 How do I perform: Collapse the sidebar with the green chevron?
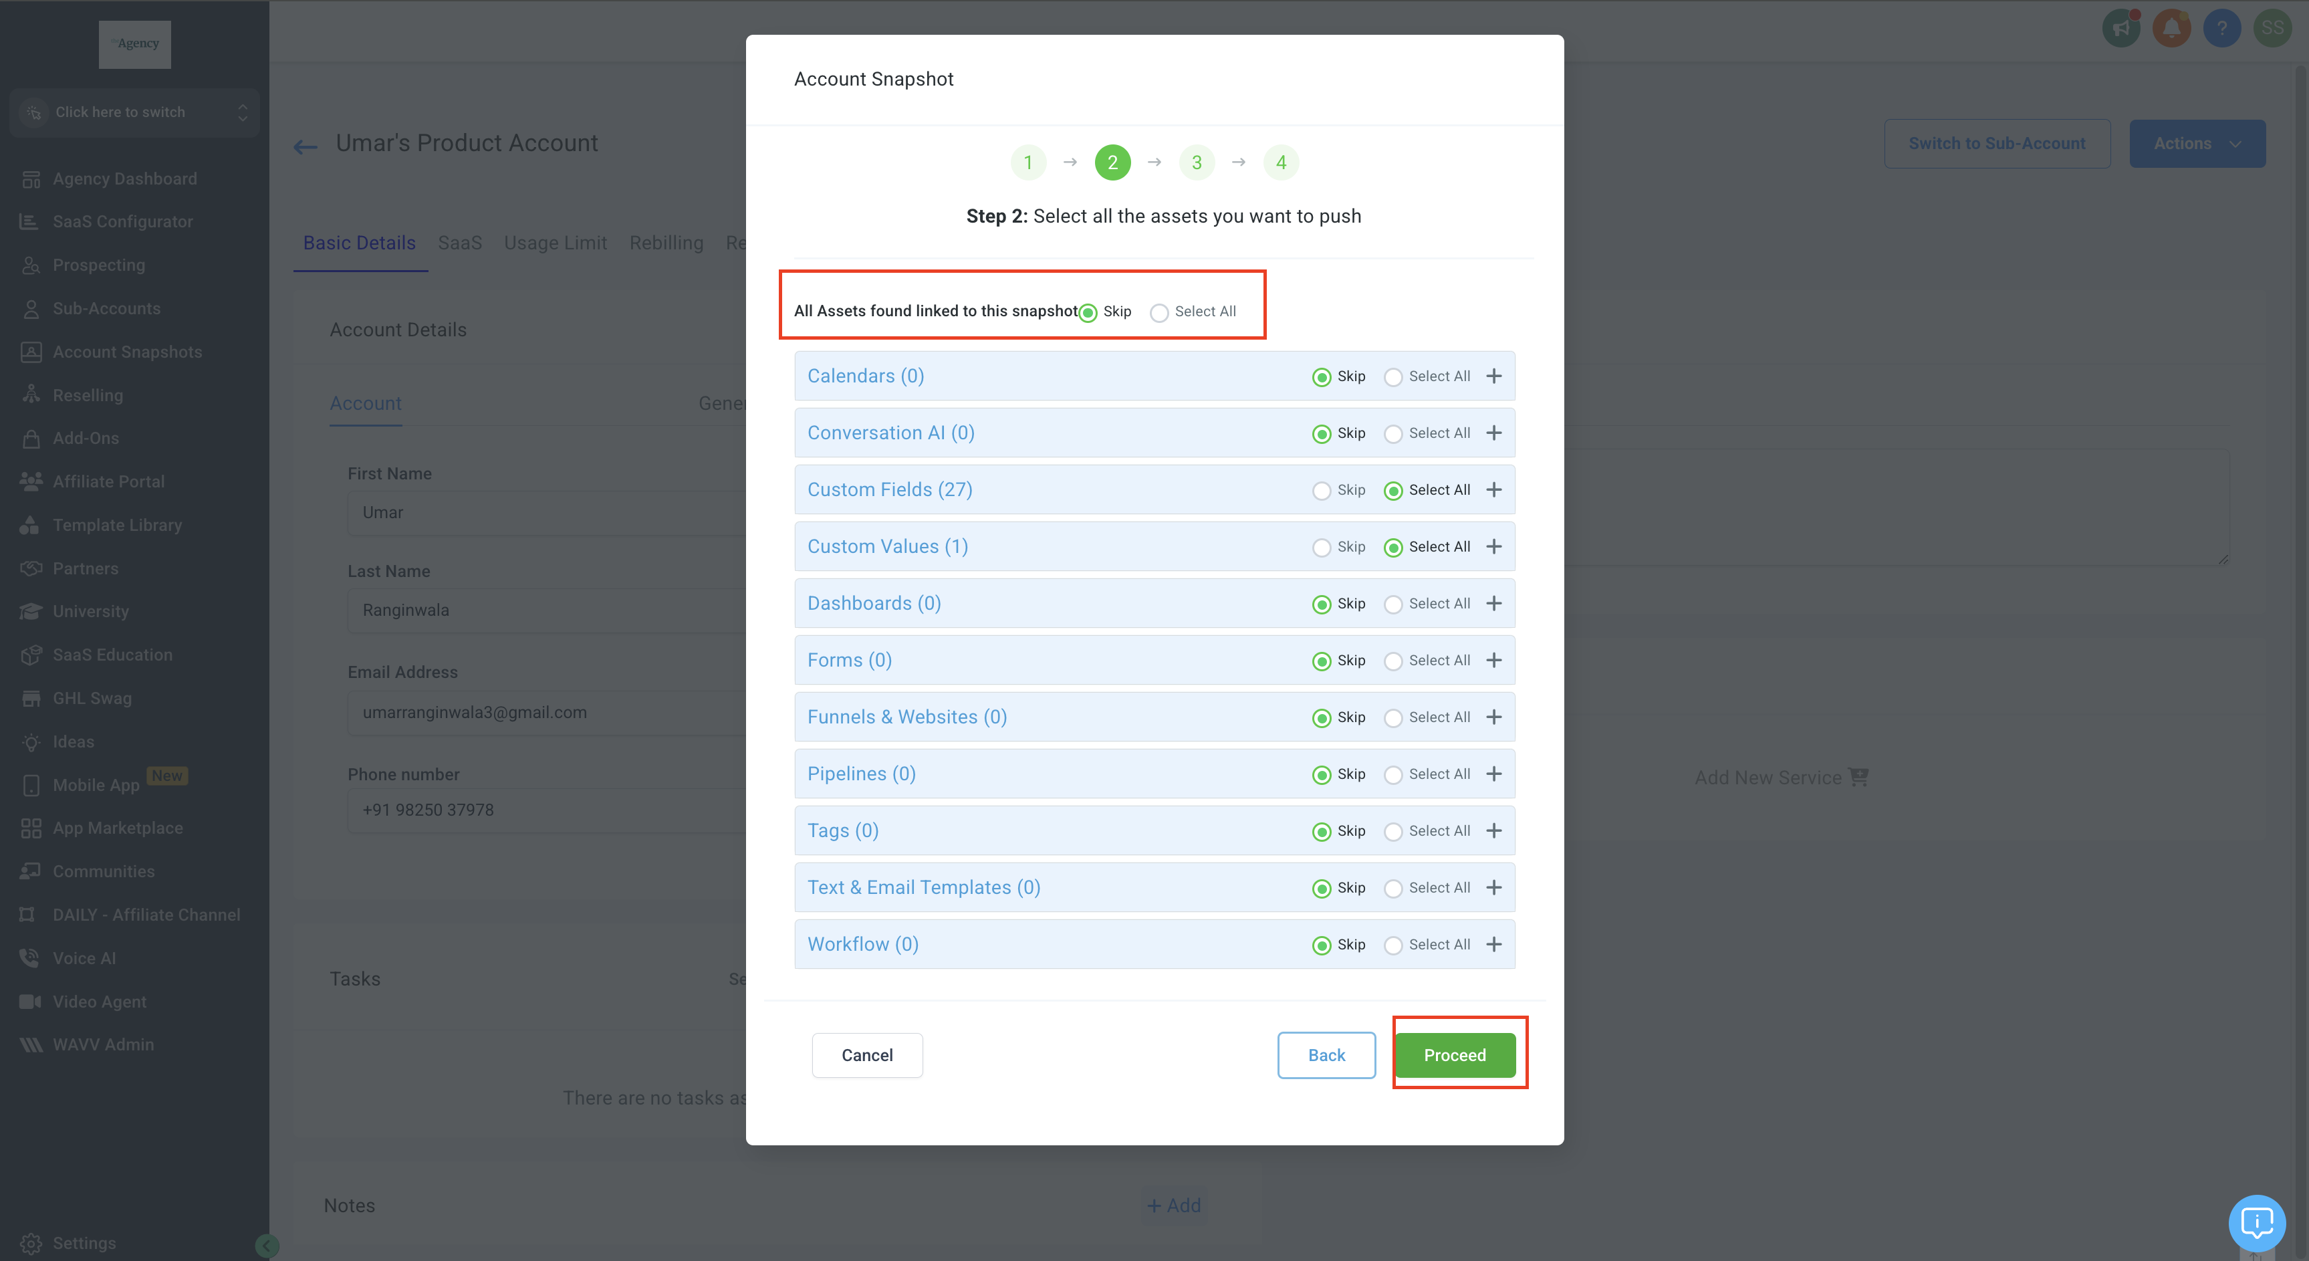pyautogui.click(x=266, y=1245)
